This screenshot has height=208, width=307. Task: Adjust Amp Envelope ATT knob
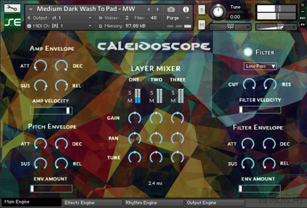[40, 66]
